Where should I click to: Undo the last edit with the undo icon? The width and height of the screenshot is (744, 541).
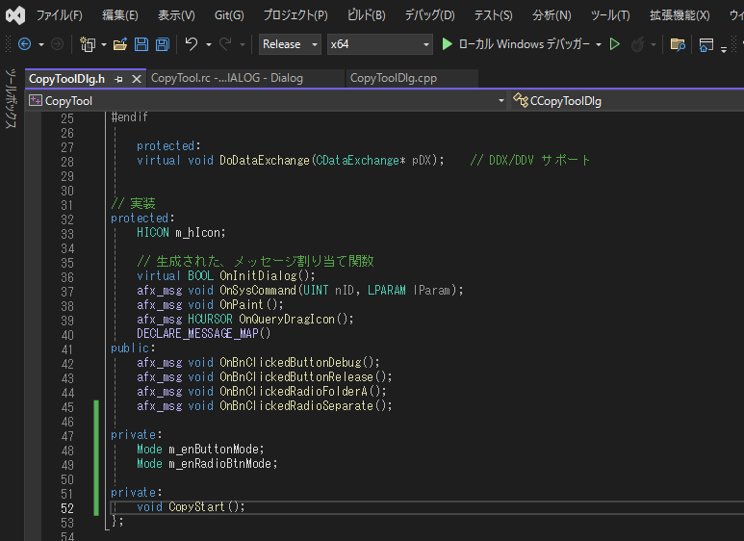[192, 44]
